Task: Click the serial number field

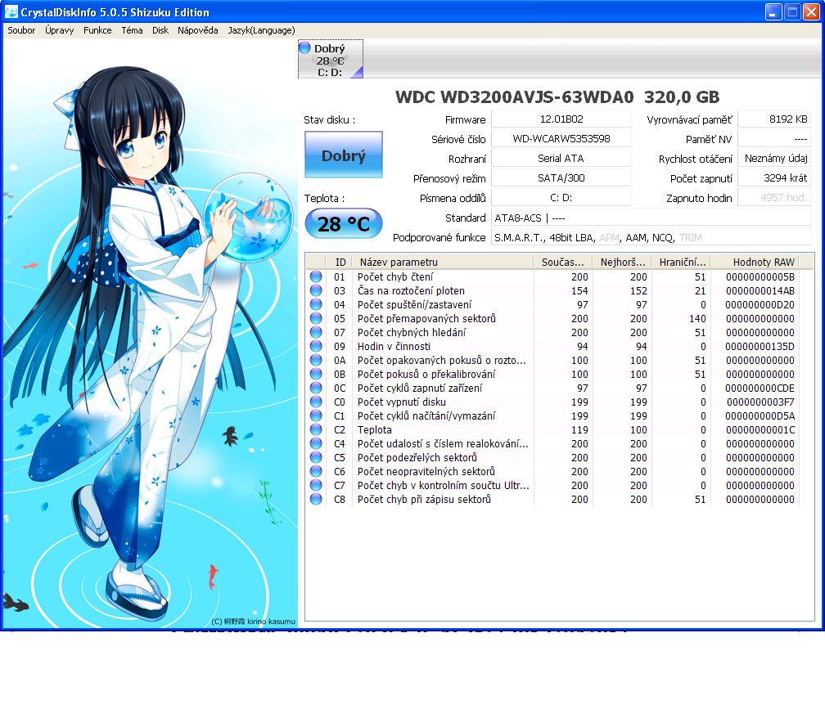Action: 561,139
